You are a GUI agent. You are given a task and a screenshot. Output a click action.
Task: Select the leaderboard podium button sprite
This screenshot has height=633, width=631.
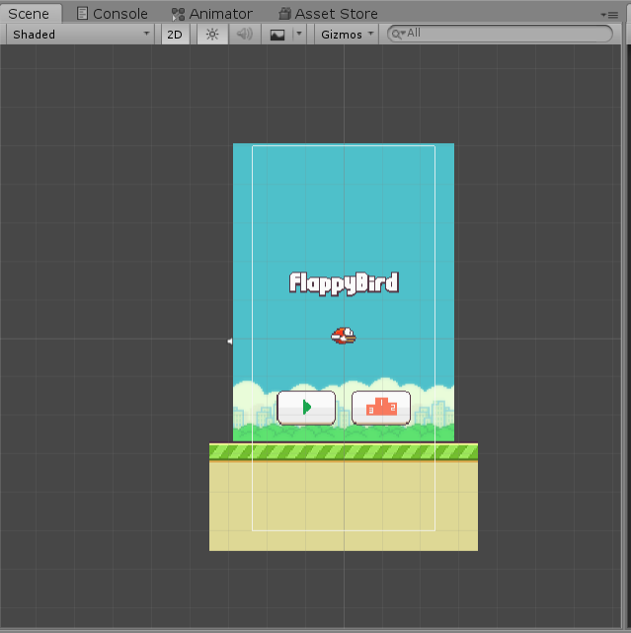381,408
